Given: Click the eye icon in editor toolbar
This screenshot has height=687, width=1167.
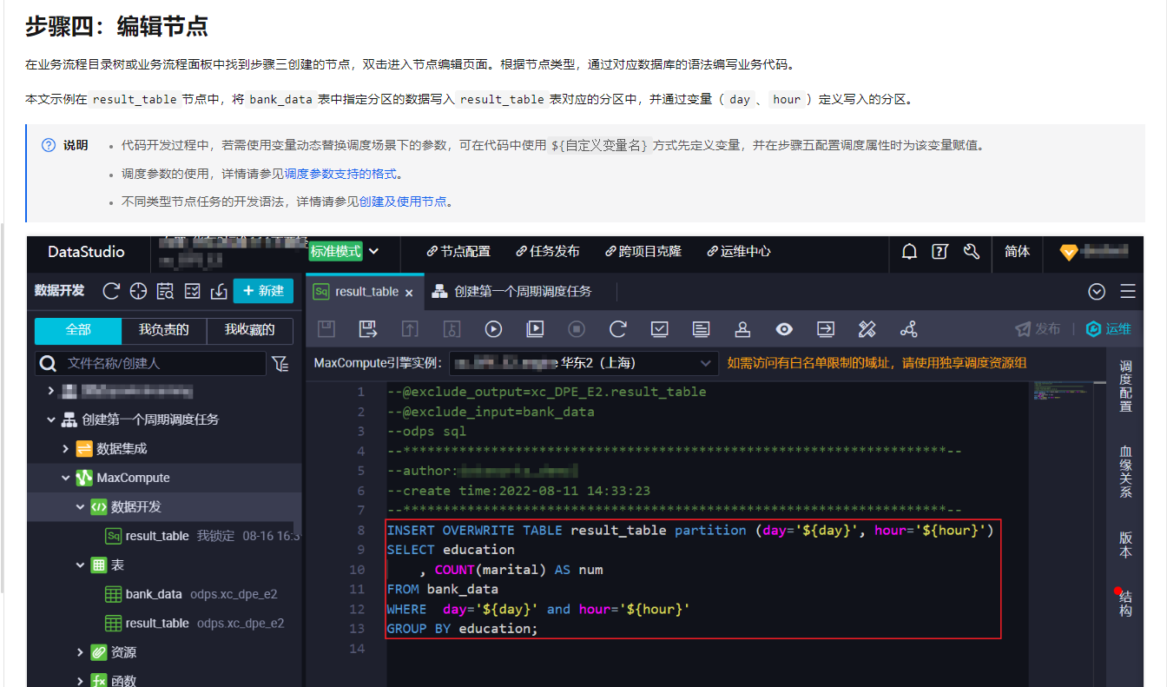Looking at the screenshot, I should tap(784, 329).
